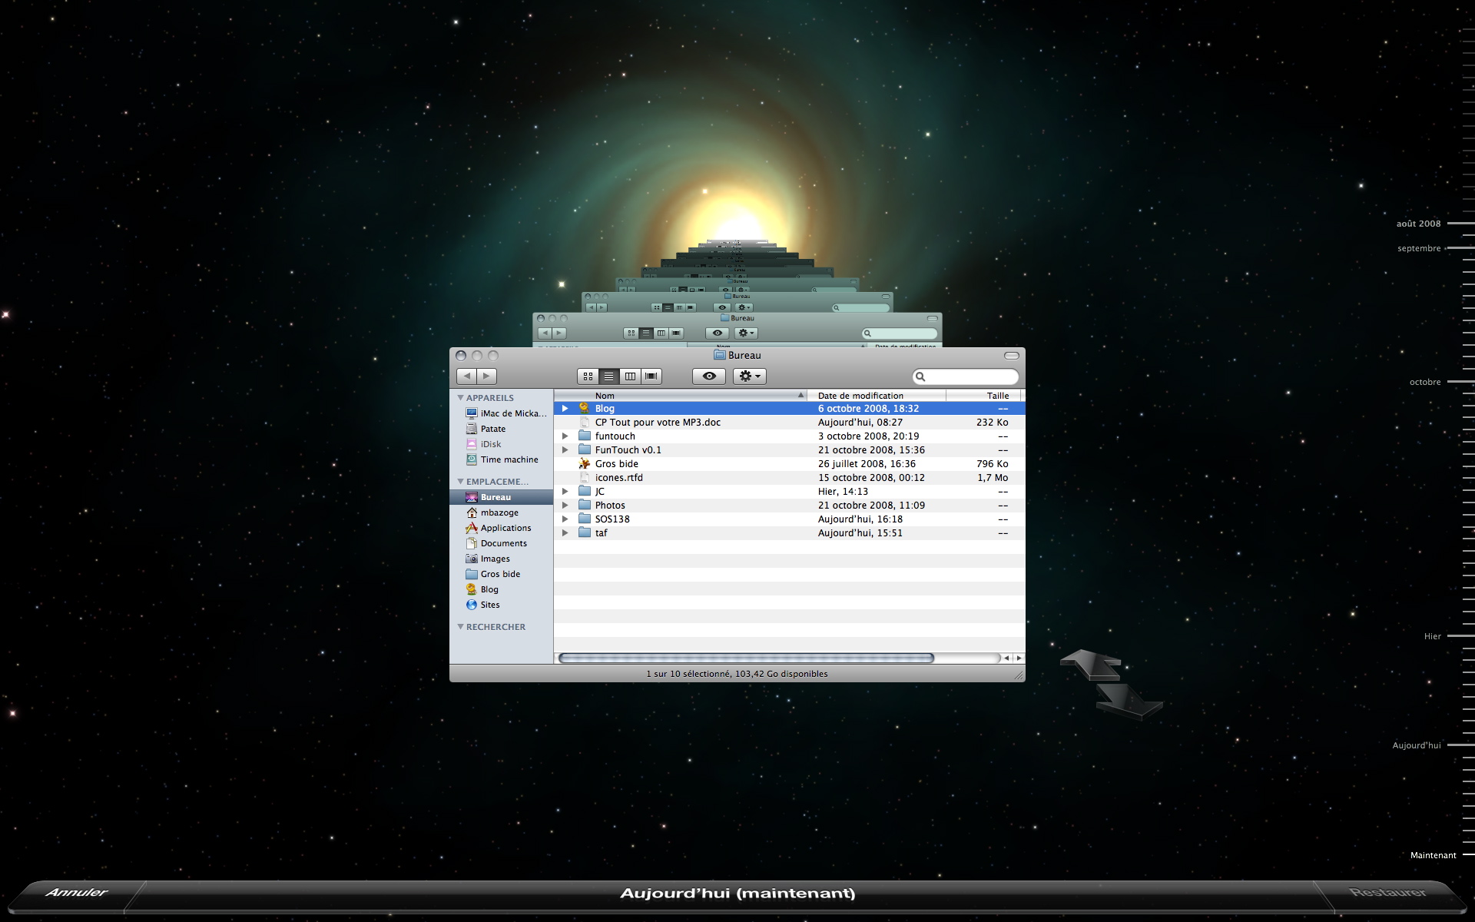The height and width of the screenshot is (922, 1475).
Task: Collapse the RECHERCHER sidebar section
Action: [x=460, y=626]
